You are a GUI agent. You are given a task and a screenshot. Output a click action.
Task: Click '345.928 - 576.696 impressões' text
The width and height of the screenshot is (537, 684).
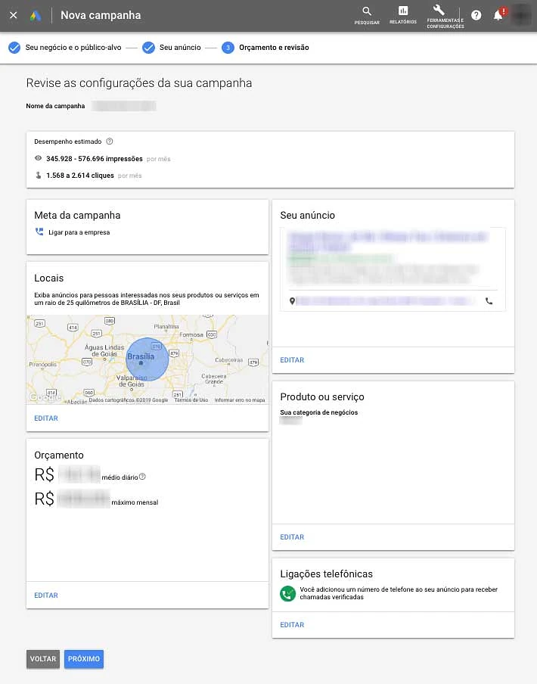95,159
